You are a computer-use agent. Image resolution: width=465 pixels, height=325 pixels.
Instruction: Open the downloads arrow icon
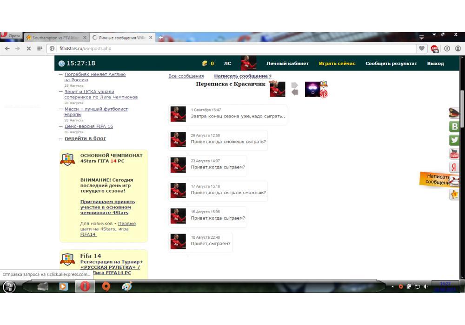pyautogui.click(x=447, y=48)
